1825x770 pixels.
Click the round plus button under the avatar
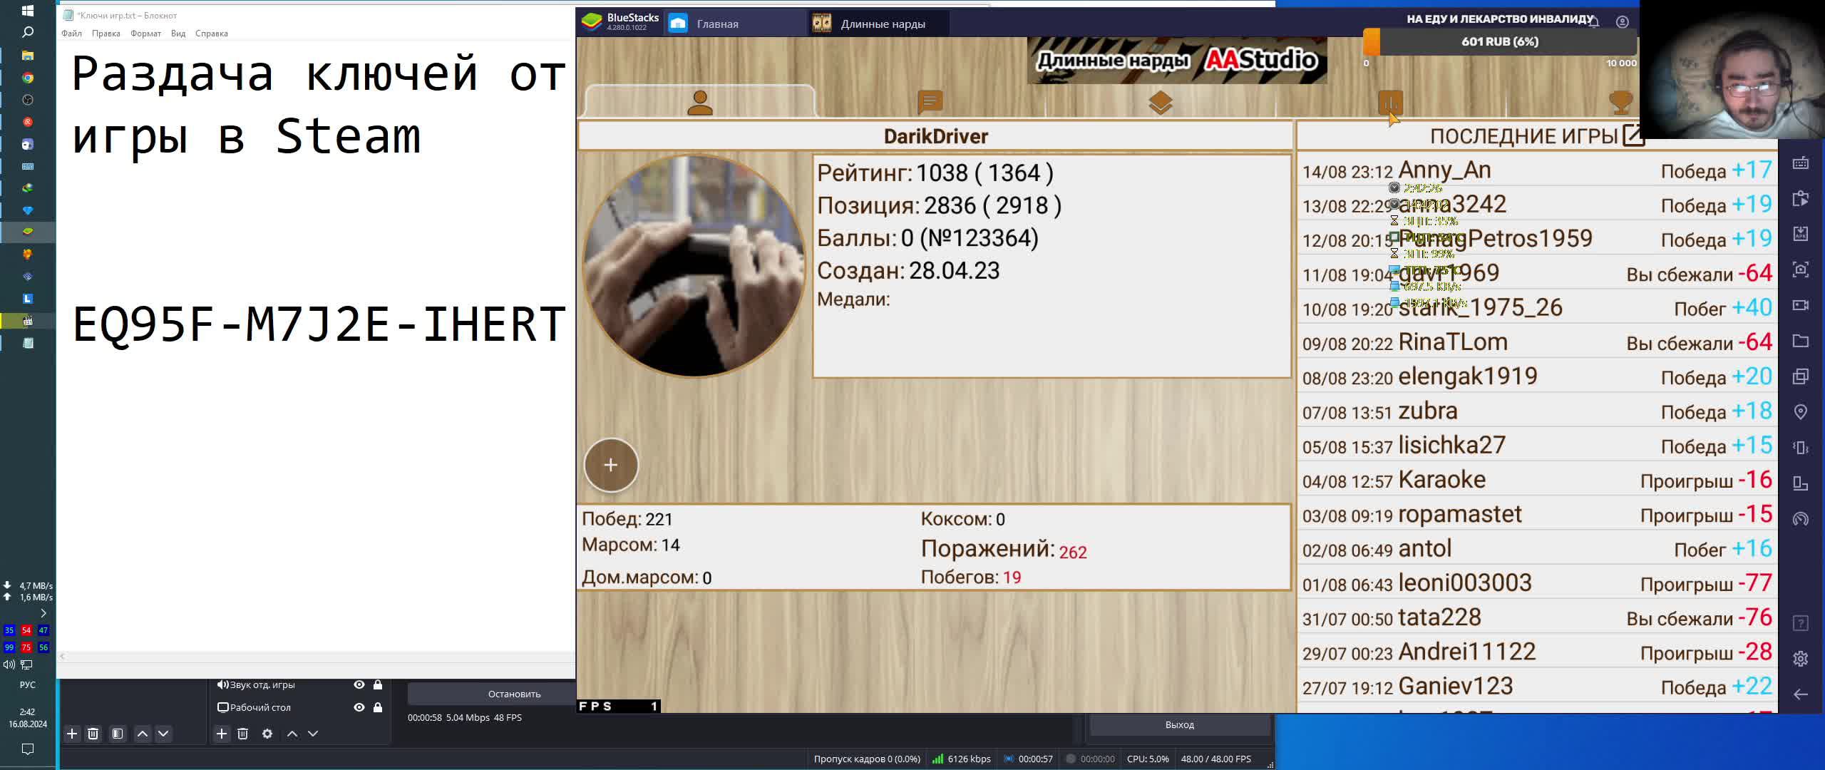[x=611, y=466]
